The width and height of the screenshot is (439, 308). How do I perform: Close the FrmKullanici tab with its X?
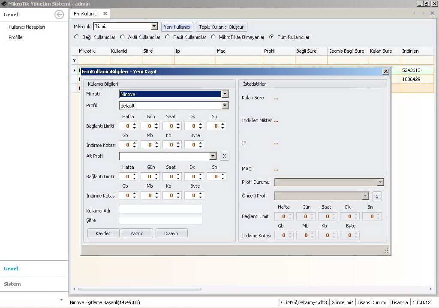[105, 13]
